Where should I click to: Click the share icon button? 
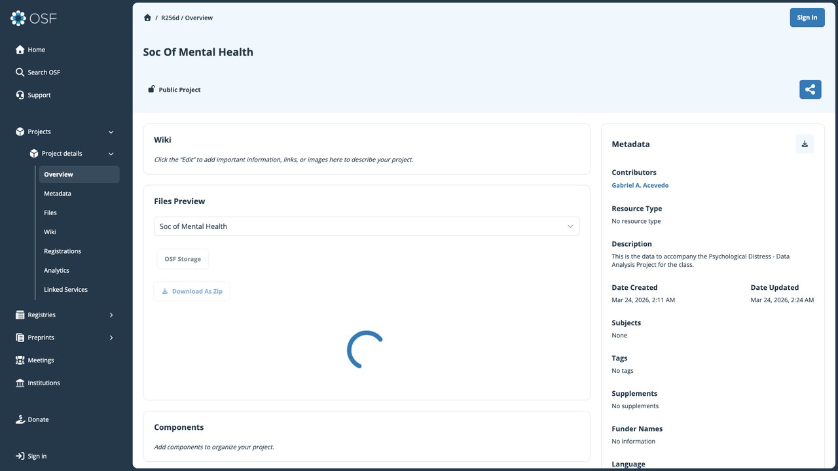pos(810,90)
